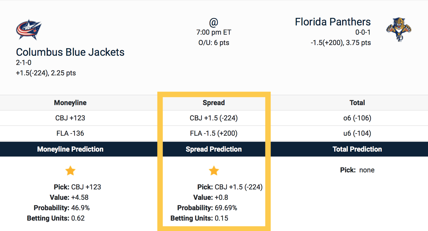The image size is (428, 231).
Task: Click the O/U: 6 pts text
Action: point(214,43)
